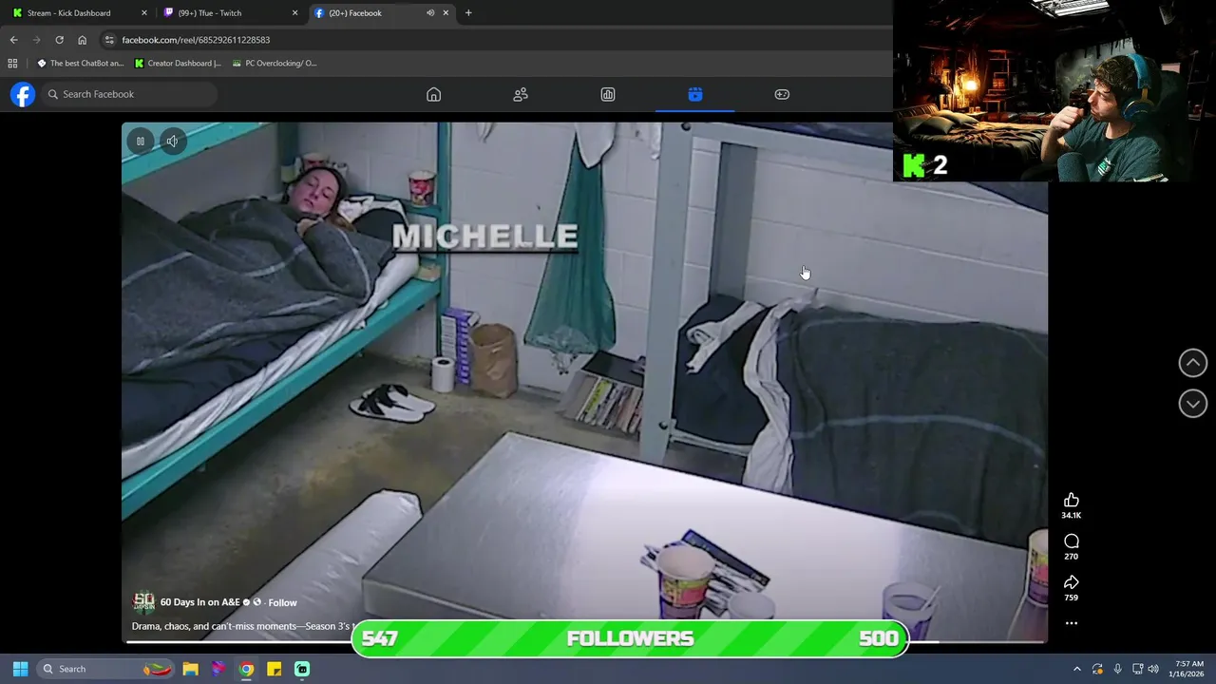Screen dimensions: 1216x684
Task: Open The best ChatBot bookmark
Action: click(80, 64)
